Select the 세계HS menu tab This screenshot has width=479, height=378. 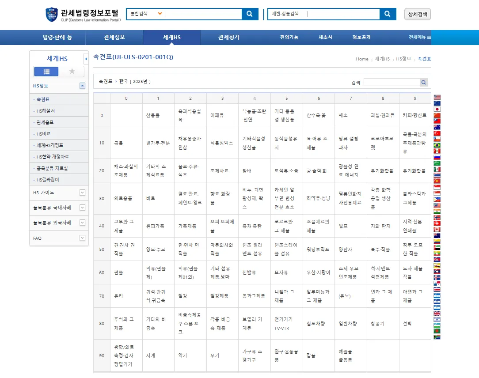coord(172,37)
